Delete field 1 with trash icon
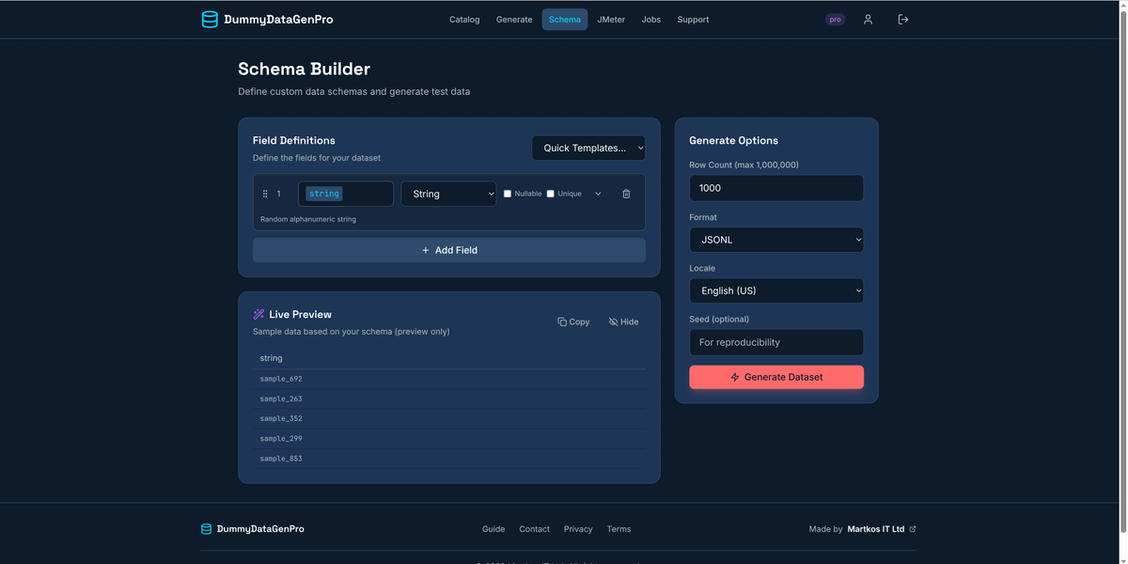Screen dimensions: 1128x564 626,194
